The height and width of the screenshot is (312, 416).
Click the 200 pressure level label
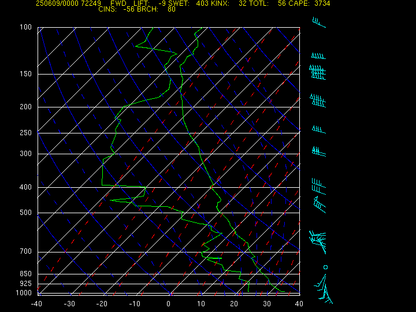point(26,107)
